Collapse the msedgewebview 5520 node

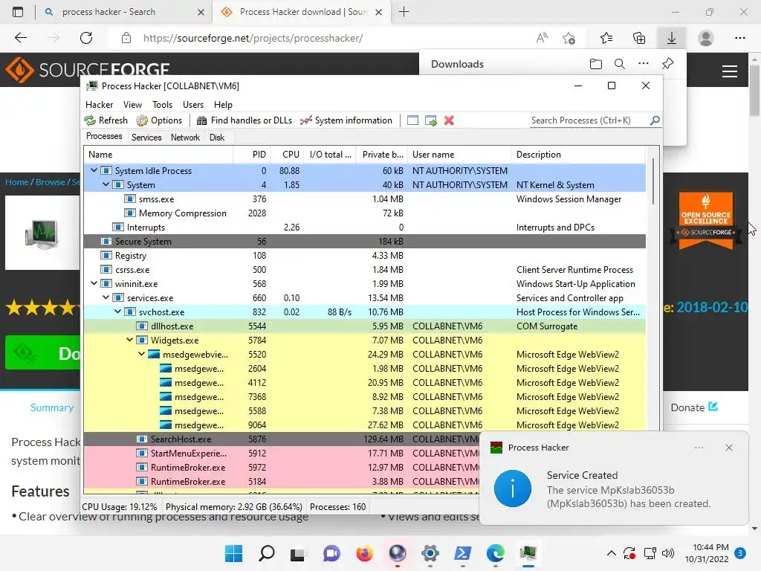tap(141, 354)
